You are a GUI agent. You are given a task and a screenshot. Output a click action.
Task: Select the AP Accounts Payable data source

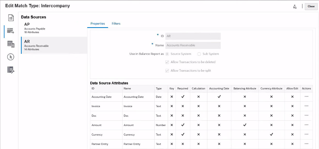54,28
